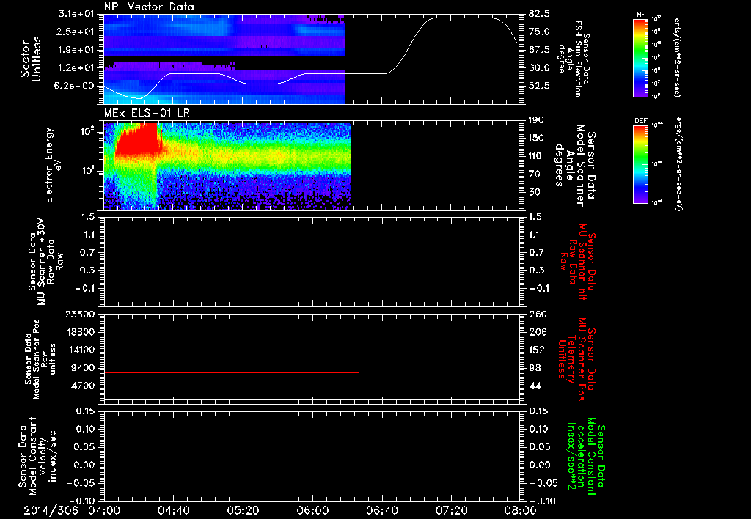This screenshot has height=519, width=751.
Task: Click the 23500 scanner position tick
Action: click(80, 314)
